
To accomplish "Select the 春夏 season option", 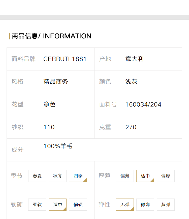I will (x=37, y=176).
